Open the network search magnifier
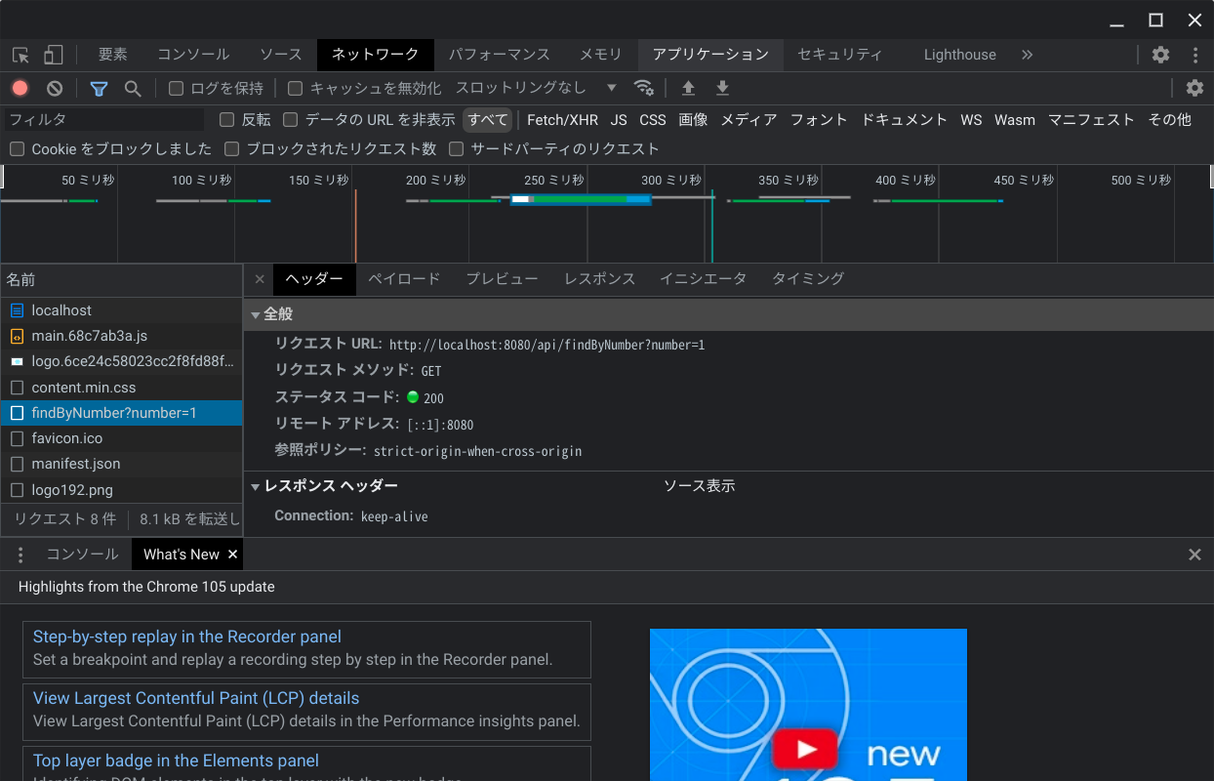 pos(133,88)
